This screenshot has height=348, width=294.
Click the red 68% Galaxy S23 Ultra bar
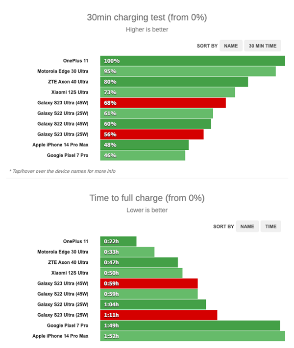click(163, 103)
